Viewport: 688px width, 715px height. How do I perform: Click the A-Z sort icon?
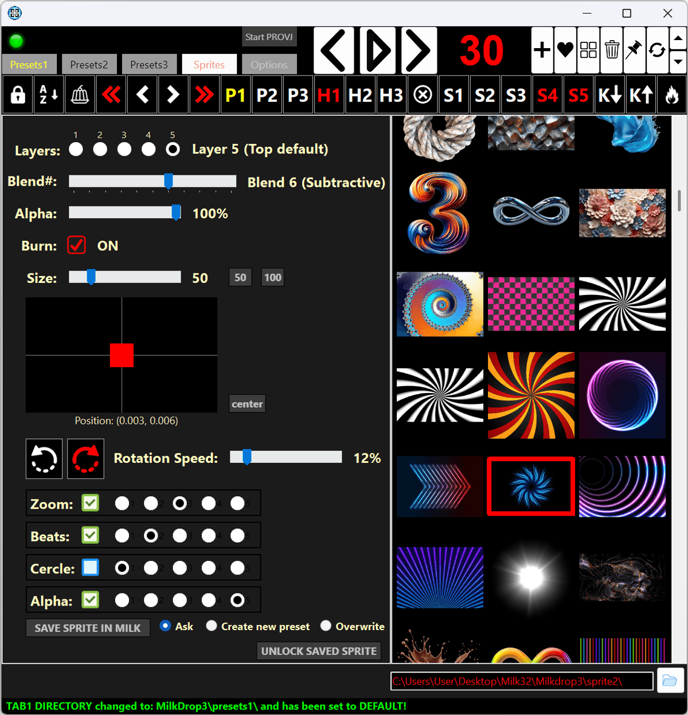tap(49, 95)
